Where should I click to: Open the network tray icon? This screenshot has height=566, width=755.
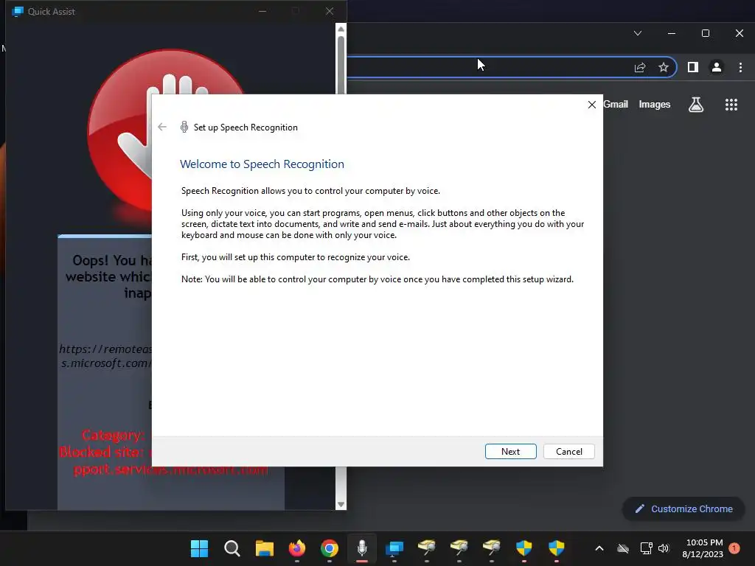click(x=646, y=548)
